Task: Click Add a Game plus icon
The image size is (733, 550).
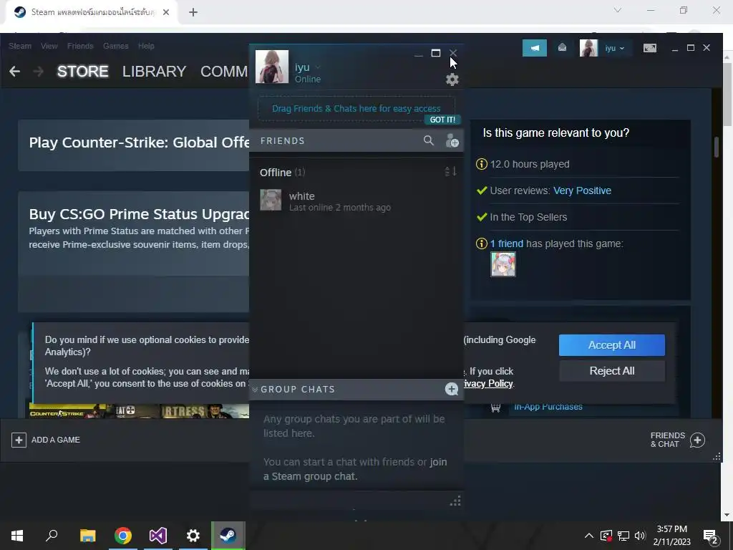Action: (x=19, y=440)
